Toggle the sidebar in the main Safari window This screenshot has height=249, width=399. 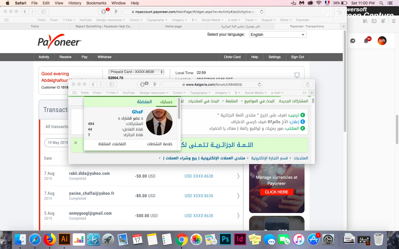[44, 12]
